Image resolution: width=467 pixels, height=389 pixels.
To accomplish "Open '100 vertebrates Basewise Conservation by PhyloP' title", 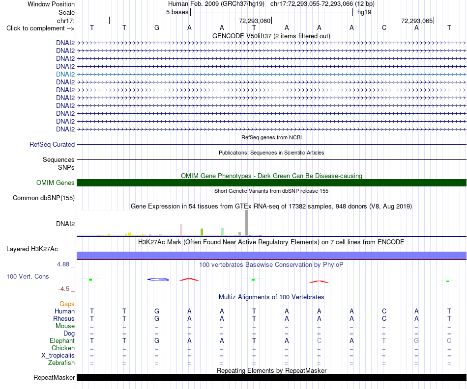I will tap(271, 265).
